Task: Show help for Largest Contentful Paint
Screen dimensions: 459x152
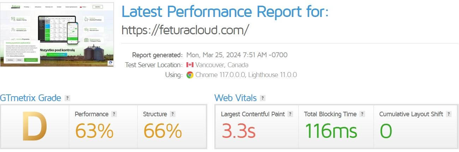Action: coord(290,114)
